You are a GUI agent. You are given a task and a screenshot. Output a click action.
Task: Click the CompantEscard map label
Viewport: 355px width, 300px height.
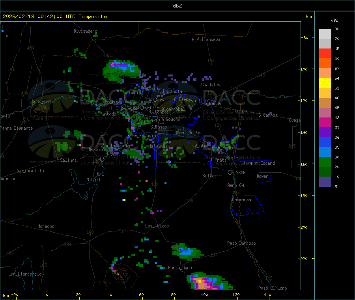pos(259,163)
